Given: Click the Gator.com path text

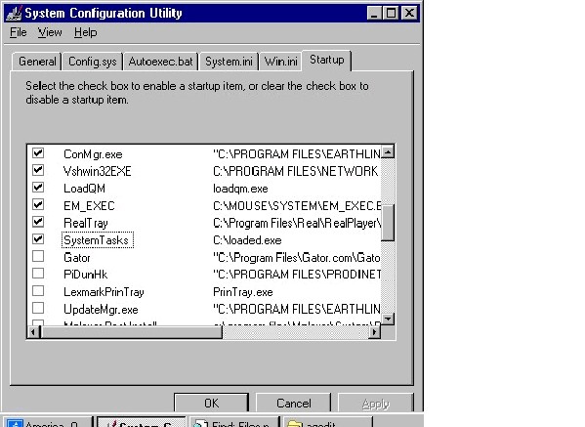Looking at the screenshot, I should pyautogui.click(x=297, y=258).
